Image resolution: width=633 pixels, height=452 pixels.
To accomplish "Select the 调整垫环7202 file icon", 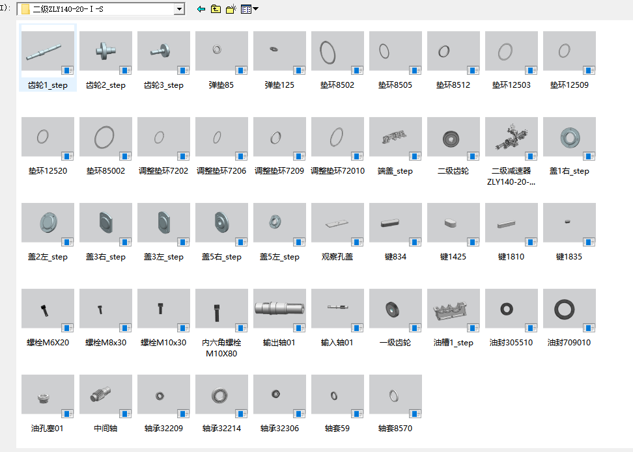I will [163, 139].
